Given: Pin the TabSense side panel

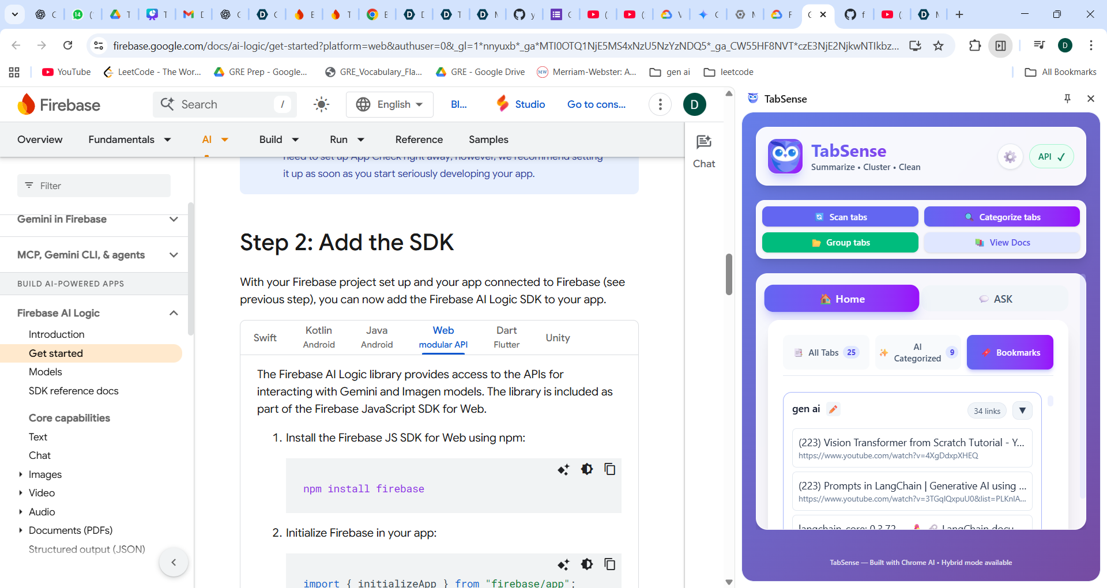Looking at the screenshot, I should 1067,99.
